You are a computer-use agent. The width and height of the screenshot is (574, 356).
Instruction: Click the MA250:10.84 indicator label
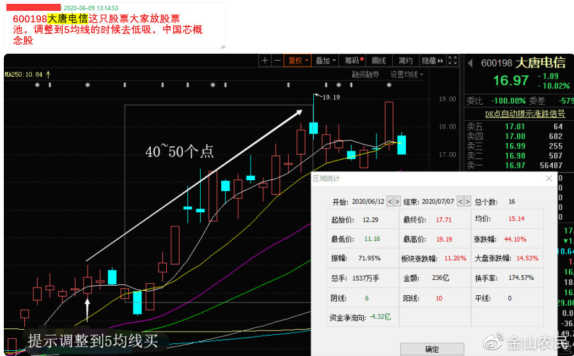point(24,75)
